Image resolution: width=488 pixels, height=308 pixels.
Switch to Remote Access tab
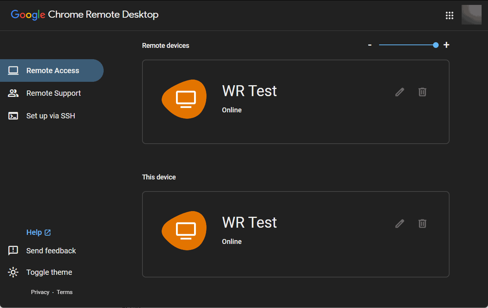click(52, 70)
